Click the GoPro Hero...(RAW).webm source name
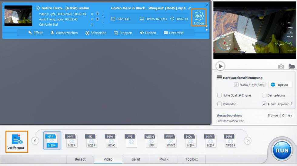The image size is (297, 166). pyautogui.click(x=65, y=8)
